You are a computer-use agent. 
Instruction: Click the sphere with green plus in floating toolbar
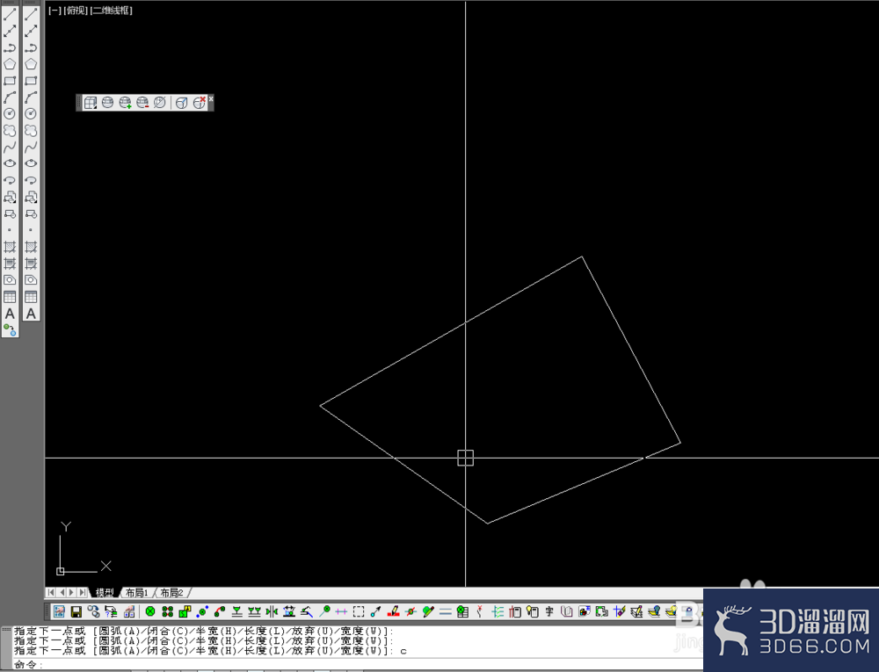125,103
